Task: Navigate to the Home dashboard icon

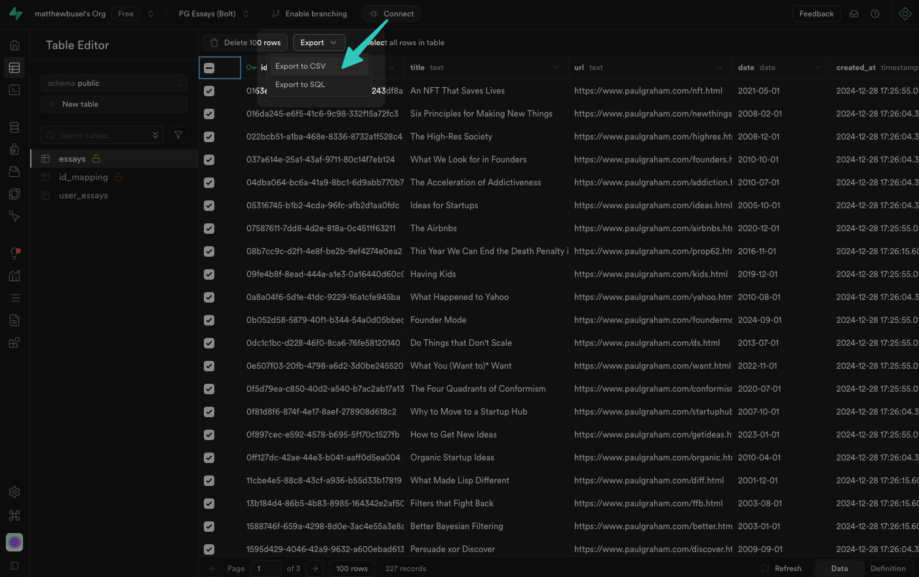Action: 14,45
